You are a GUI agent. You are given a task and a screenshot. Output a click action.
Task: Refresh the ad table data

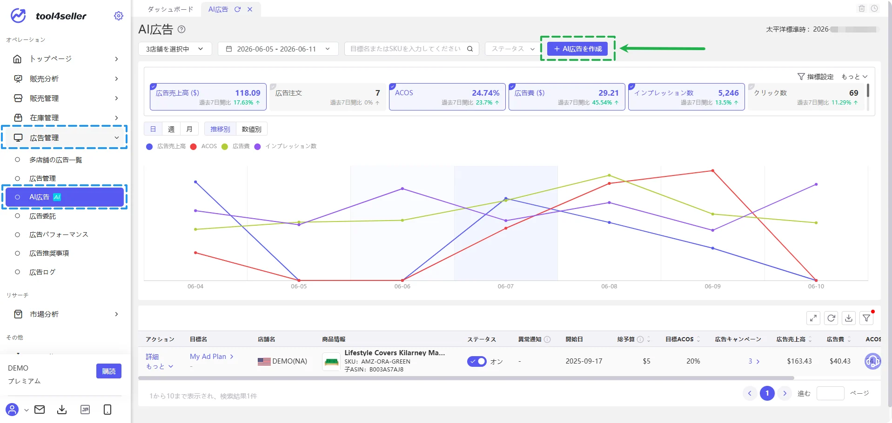(831, 318)
